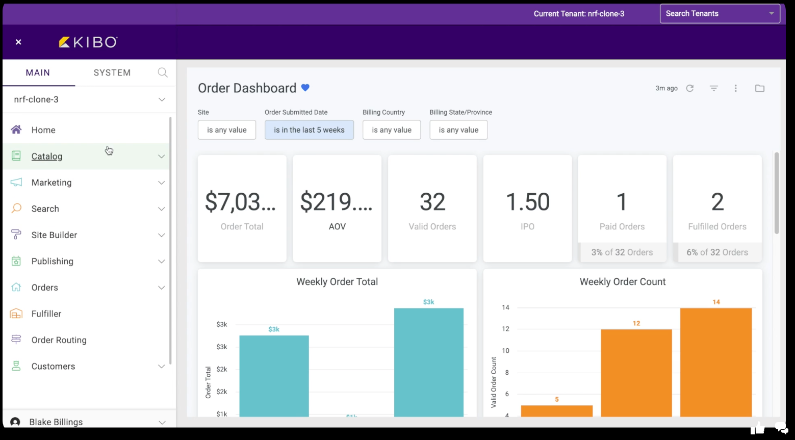Switch to the SYSTEM tab

tap(112, 72)
